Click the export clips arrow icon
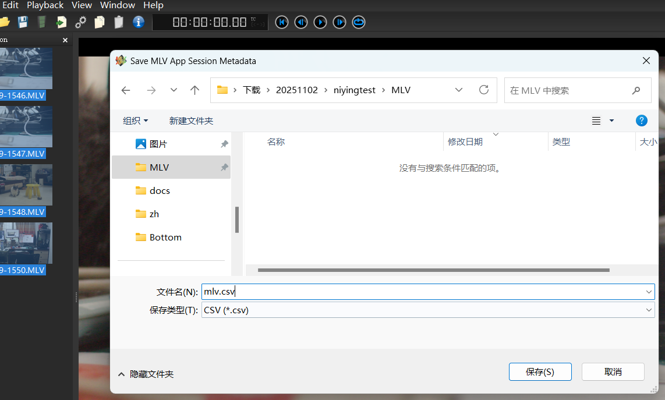 pyautogui.click(x=61, y=22)
